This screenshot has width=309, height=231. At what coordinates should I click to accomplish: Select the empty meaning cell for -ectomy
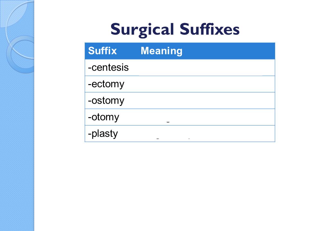(206, 84)
